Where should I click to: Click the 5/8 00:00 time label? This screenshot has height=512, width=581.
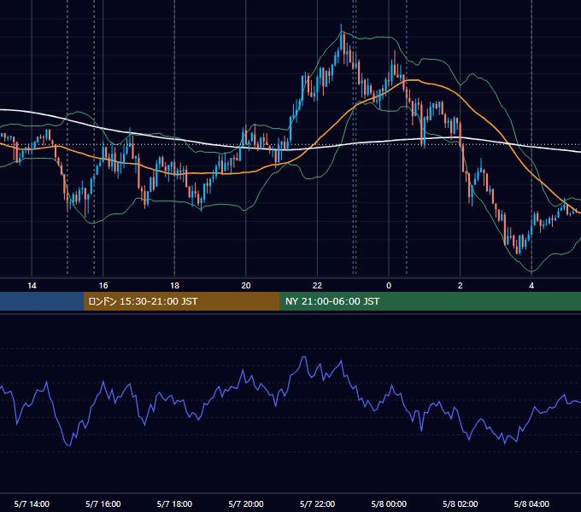click(x=389, y=503)
